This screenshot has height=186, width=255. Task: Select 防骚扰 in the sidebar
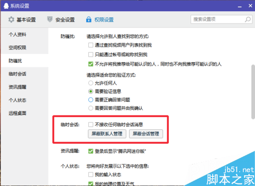pyautogui.click(x=15, y=61)
